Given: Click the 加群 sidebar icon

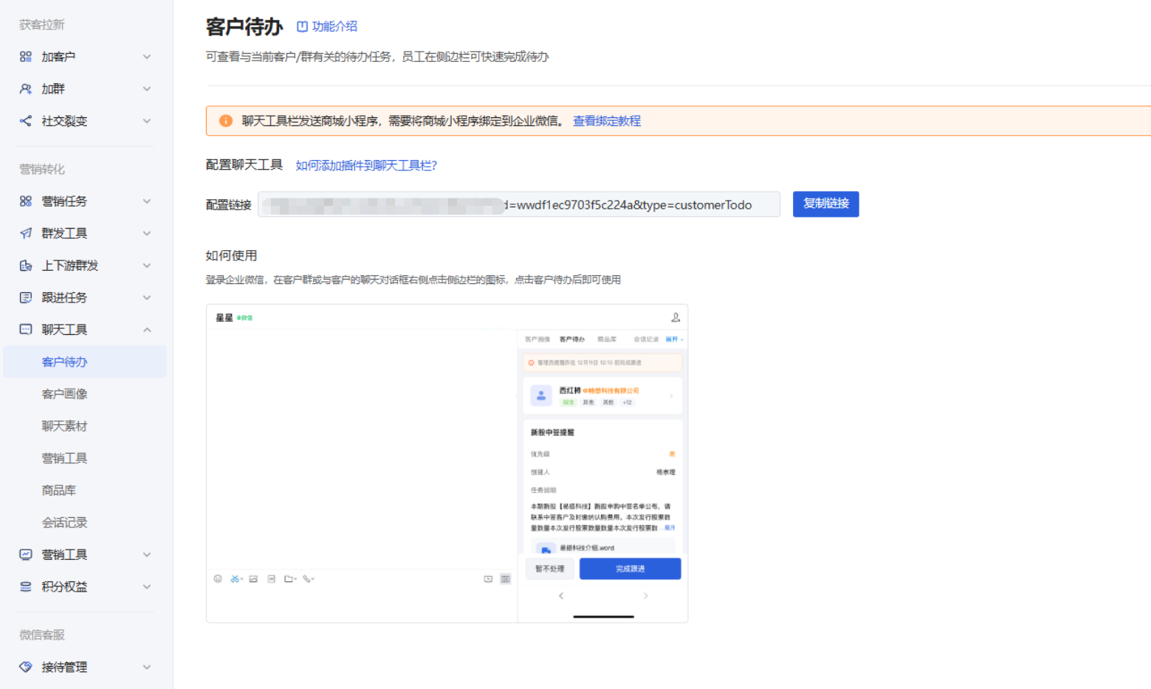Looking at the screenshot, I should click(x=26, y=89).
